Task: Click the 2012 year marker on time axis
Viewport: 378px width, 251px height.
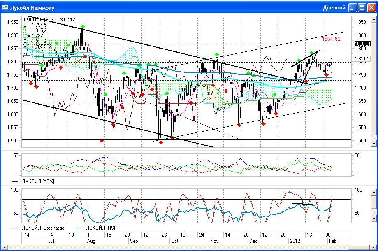Action: (295, 241)
